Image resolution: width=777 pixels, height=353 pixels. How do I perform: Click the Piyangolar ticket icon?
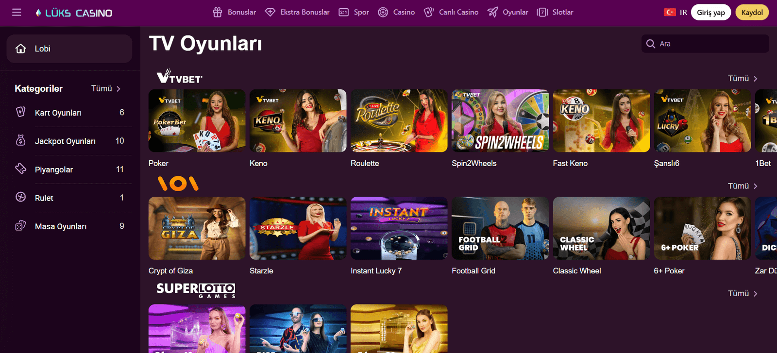pos(21,169)
